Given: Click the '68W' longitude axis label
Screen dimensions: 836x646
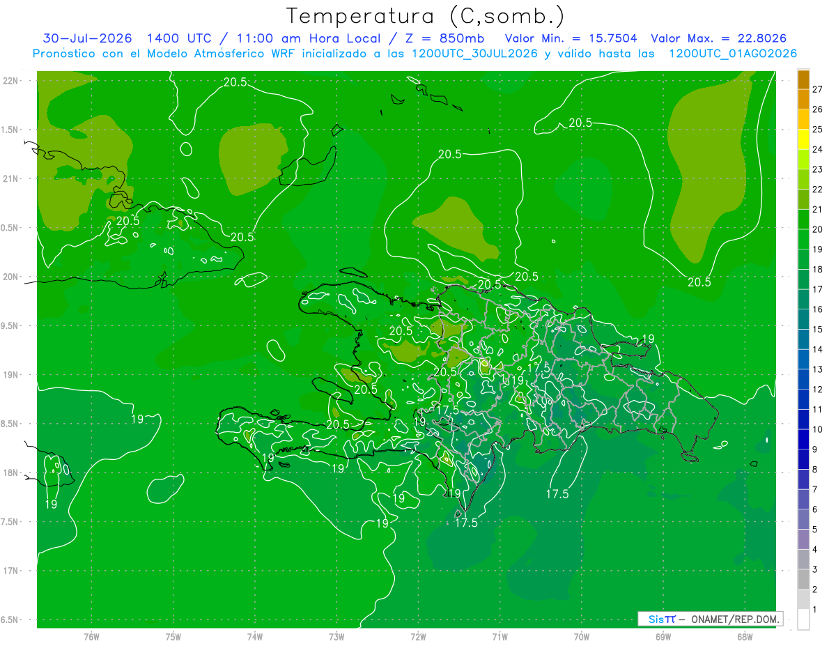Looking at the screenshot, I should click(745, 637).
